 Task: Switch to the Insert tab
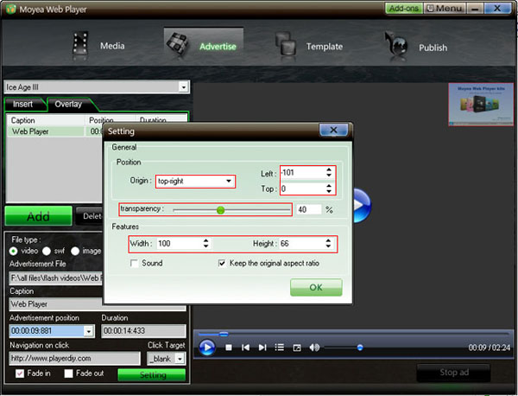[x=22, y=105]
